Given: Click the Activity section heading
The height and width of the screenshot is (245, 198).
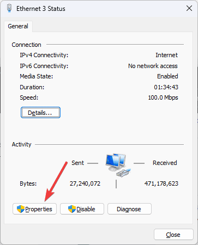Looking at the screenshot, I should tap(21, 144).
